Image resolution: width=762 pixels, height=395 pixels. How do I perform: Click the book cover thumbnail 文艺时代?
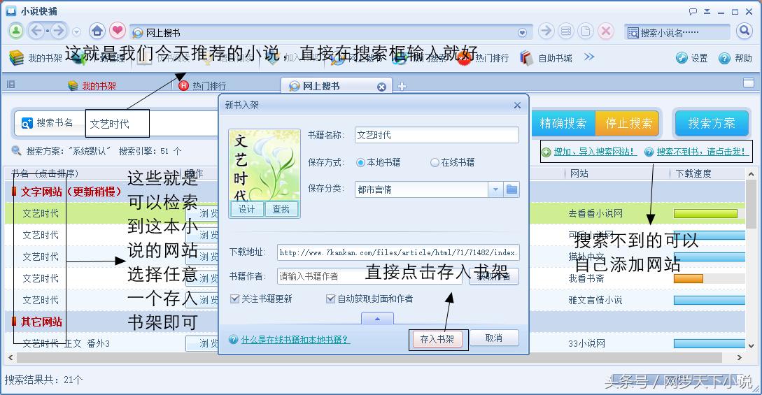pyautogui.click(x=264, y=165)
